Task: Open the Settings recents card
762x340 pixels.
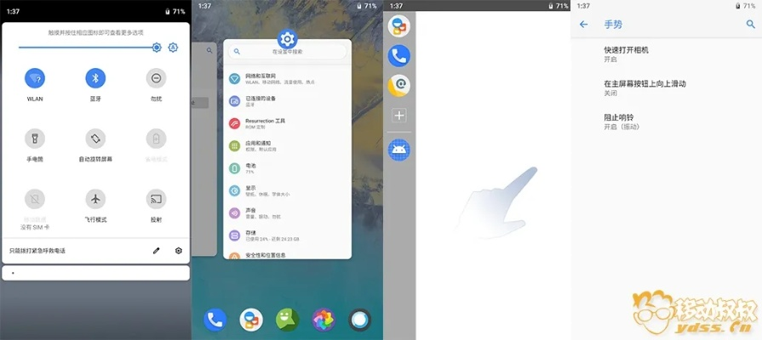Action: (x=287, y=149)
